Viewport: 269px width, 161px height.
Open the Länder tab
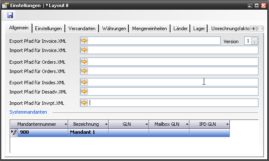(x=180, y=29)
